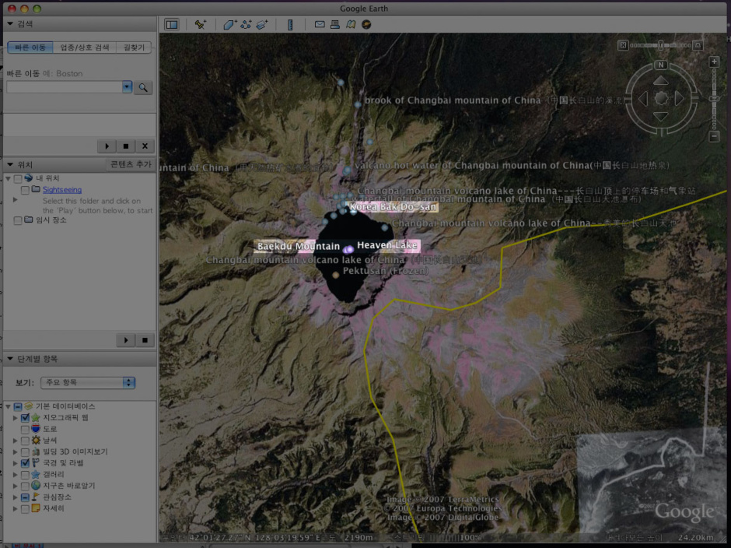
Task: Expand the 지오그래픽 웹 tree node
Action: (x=16, y=418)
